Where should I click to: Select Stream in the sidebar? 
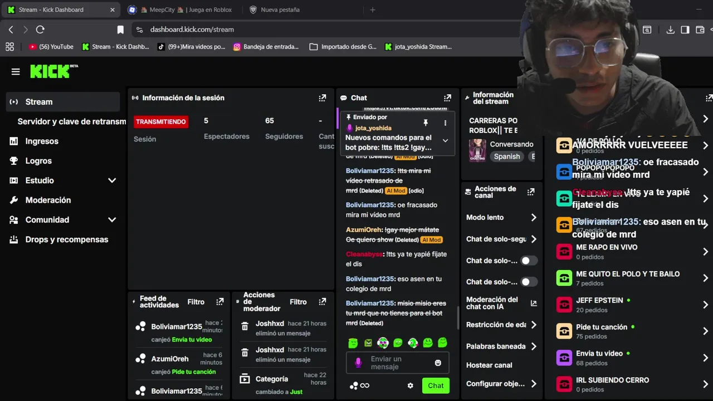coord(63,102)
